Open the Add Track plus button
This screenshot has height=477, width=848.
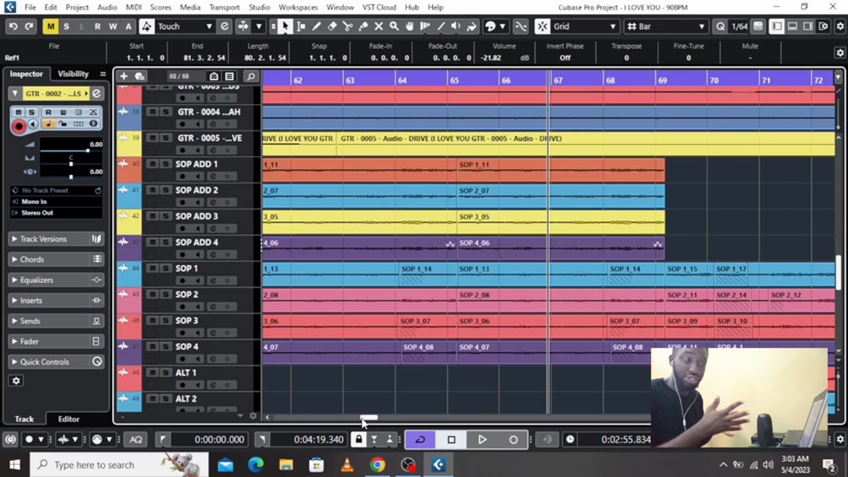tap(123, 76)
